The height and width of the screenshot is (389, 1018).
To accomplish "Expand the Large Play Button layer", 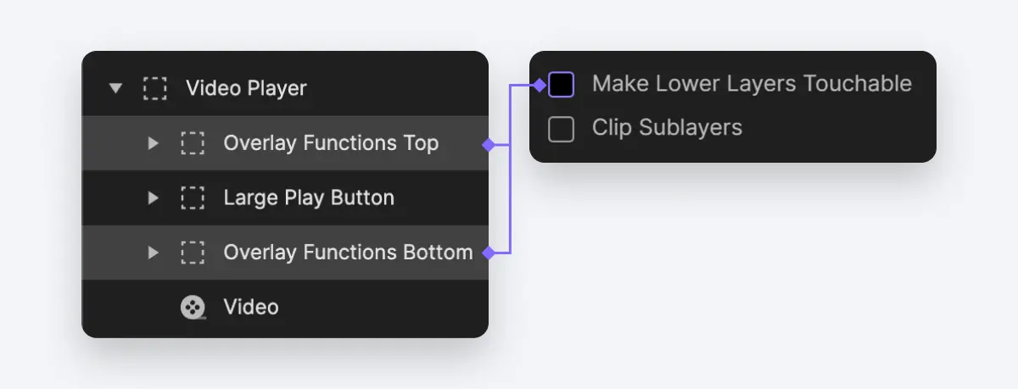I will coord(154,198).
